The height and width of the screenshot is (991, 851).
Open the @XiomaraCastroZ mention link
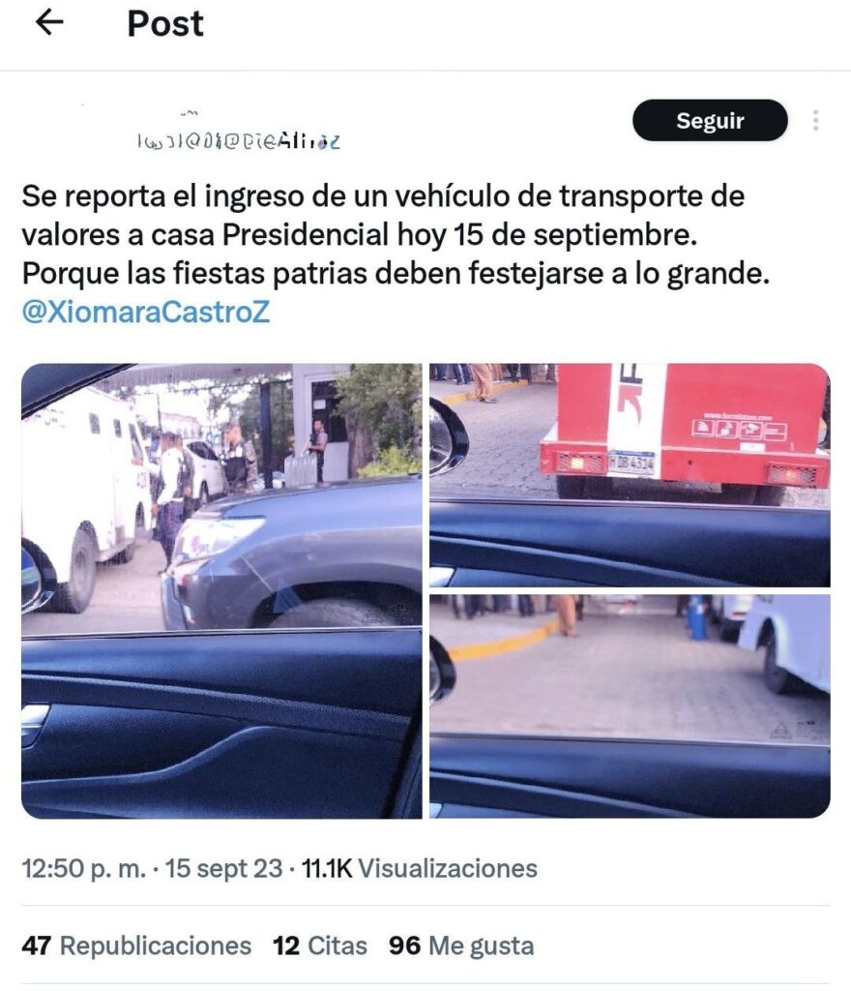tap(146, 312)
